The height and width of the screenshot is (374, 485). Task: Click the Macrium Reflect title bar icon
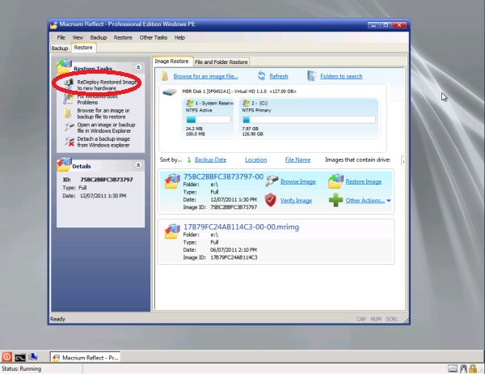[x=54, y=24]
